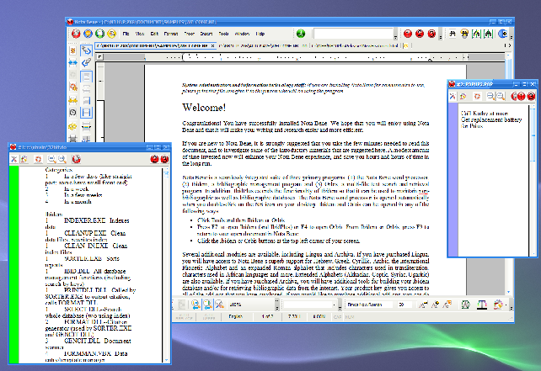Click the green checkmark icon beside combo box
This screenshot has width=541, height=371.
301,34
